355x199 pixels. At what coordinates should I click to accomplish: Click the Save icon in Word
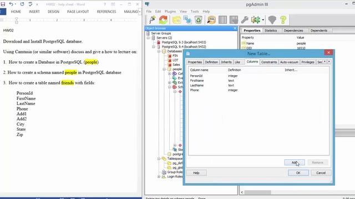pyautogui.click(x=3, y=4)
